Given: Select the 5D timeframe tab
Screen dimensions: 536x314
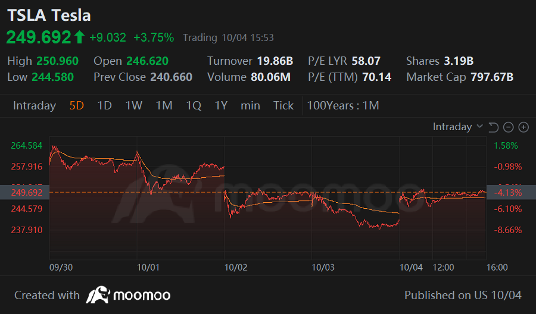Looking at the screenshot, I should pos(77,105).
